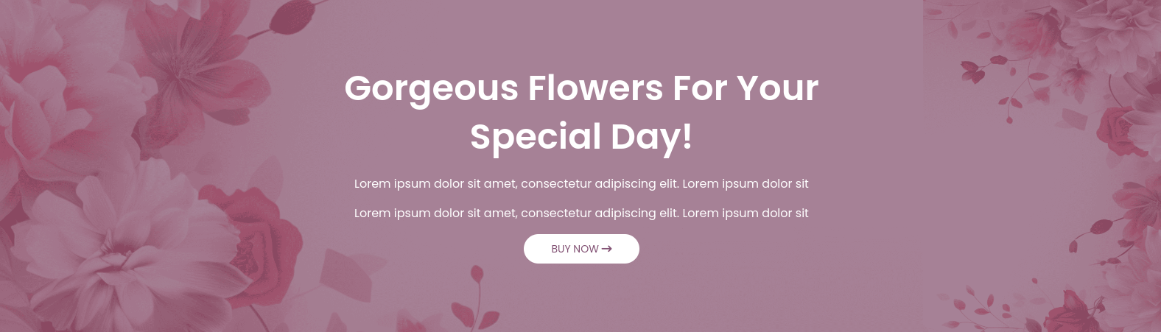The image size is (1161, 332).
Task: Click the word "Gorgeous" in the heading
Action: pos(431,88)
